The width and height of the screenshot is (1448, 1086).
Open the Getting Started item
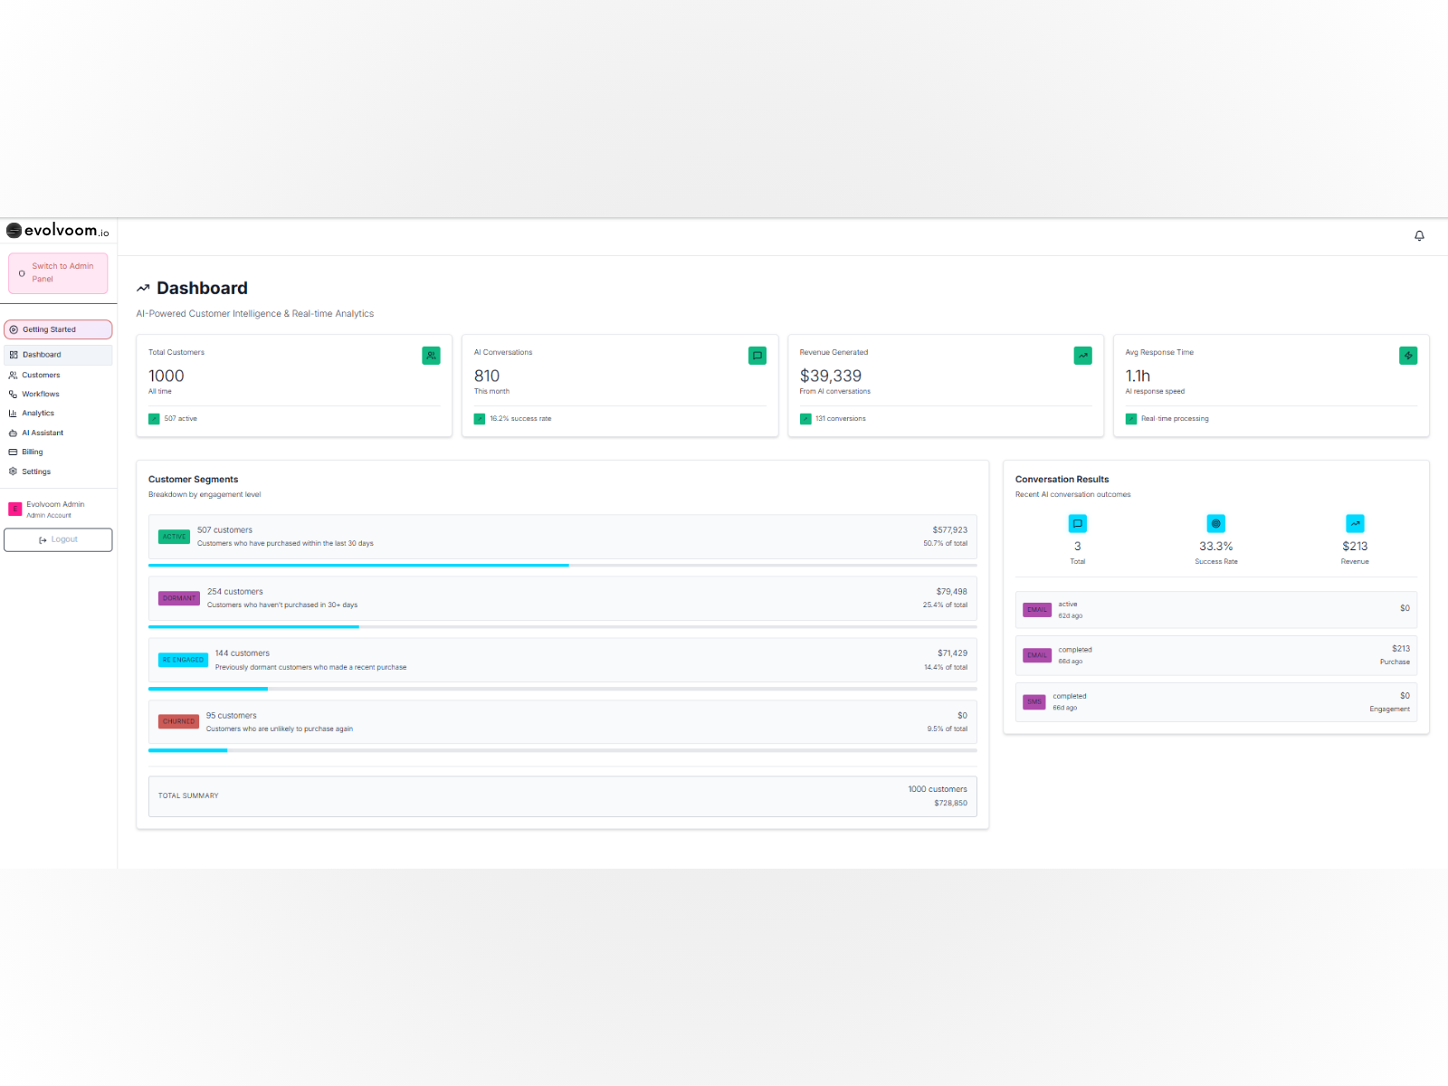[58, 329]
